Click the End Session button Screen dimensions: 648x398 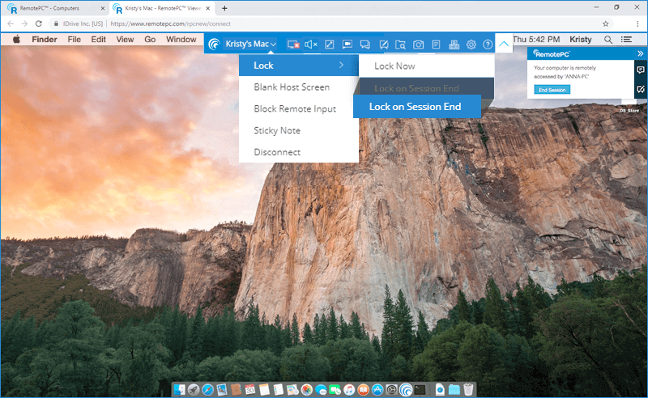click(x=552, y=89)
